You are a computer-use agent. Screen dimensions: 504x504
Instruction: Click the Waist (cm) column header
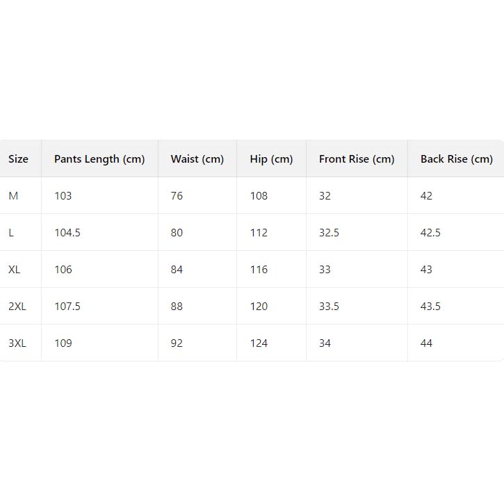pos(197,159)
